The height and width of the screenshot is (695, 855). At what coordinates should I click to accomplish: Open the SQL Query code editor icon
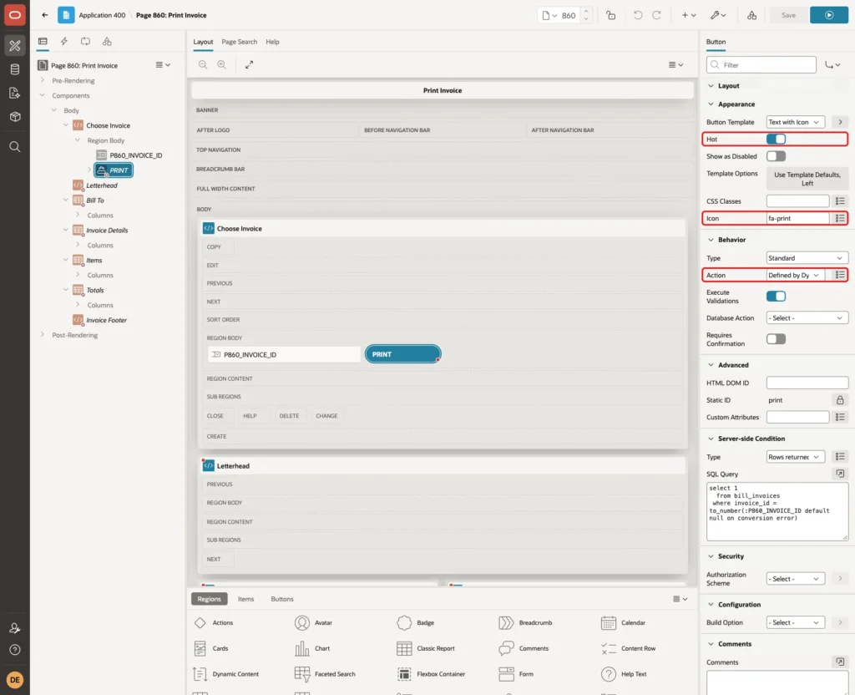tap(840, 474)
